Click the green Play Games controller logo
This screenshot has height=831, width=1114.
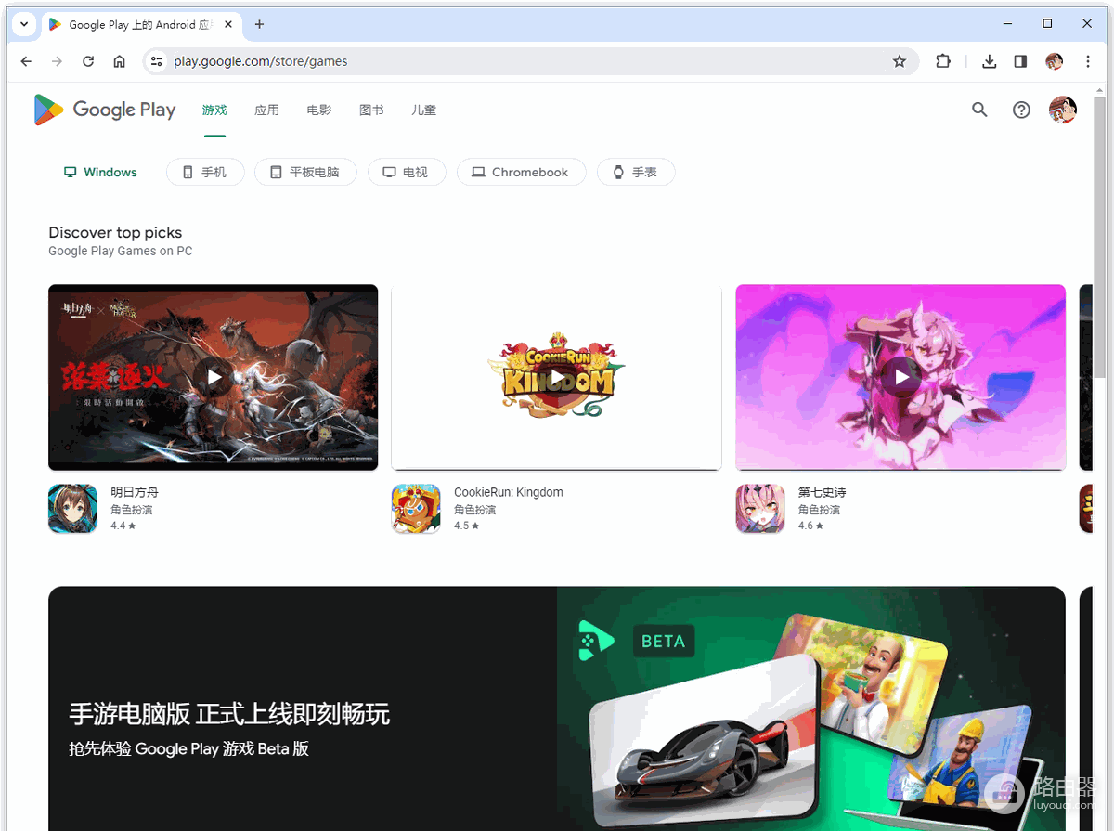tap(595, 641)
